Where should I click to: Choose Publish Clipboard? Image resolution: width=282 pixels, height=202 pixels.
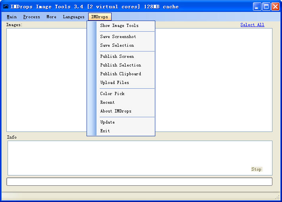click(121, 74)
